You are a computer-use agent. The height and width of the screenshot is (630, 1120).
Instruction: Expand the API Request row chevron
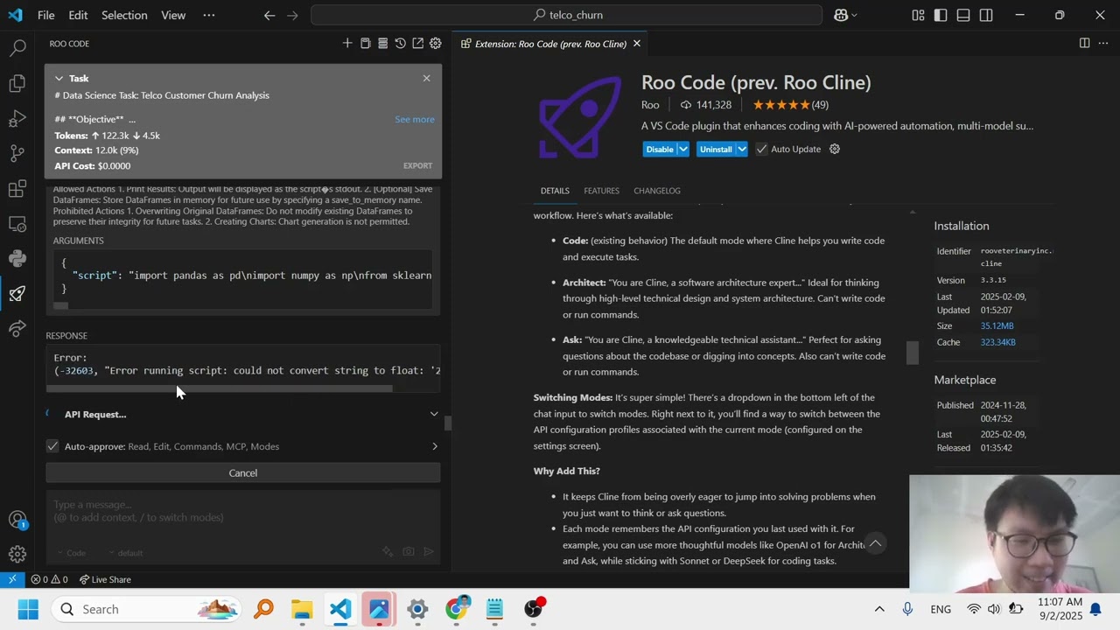point(434,414)
